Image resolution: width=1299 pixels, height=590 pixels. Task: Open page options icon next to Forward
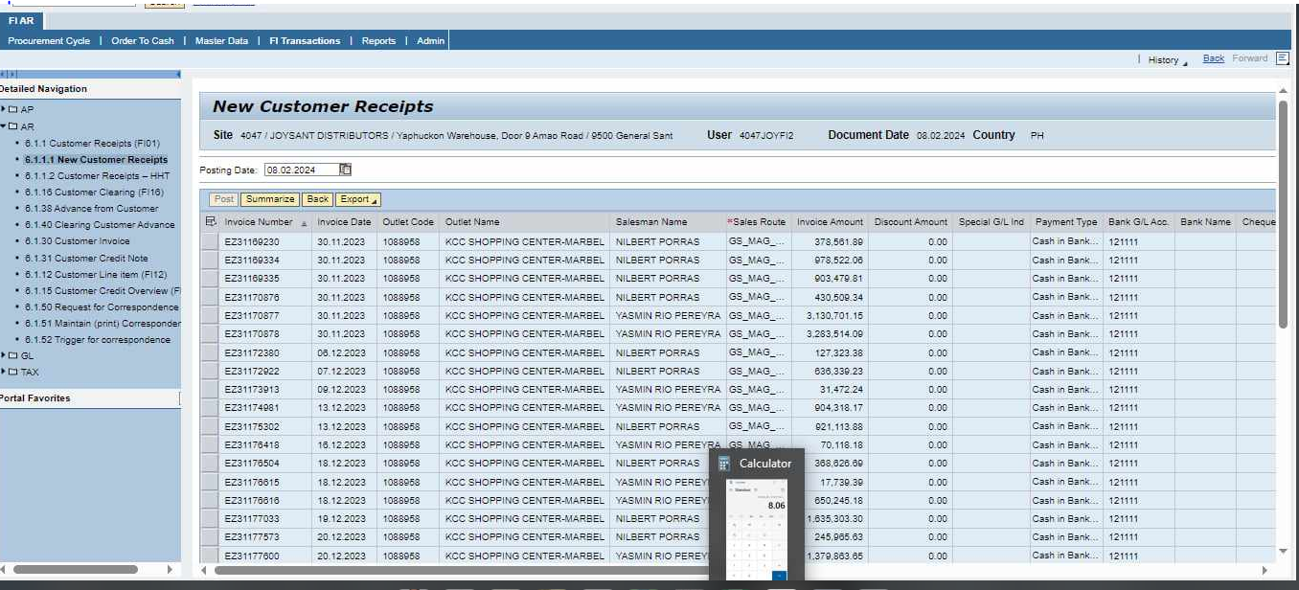1283,58
